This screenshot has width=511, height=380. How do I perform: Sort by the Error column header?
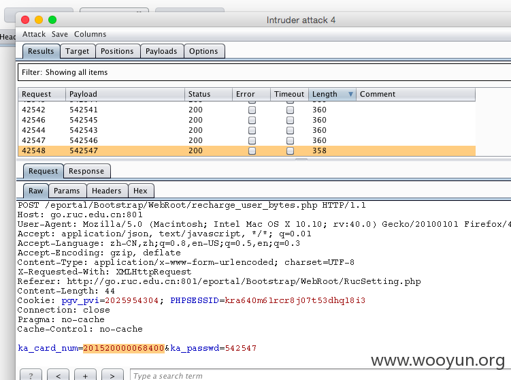251,94
